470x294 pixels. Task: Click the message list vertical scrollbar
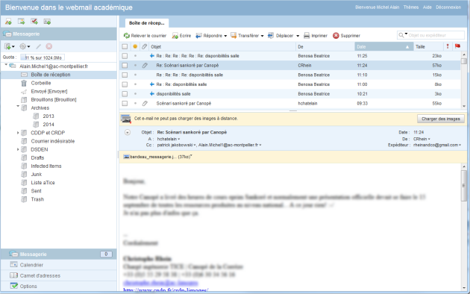464,80
